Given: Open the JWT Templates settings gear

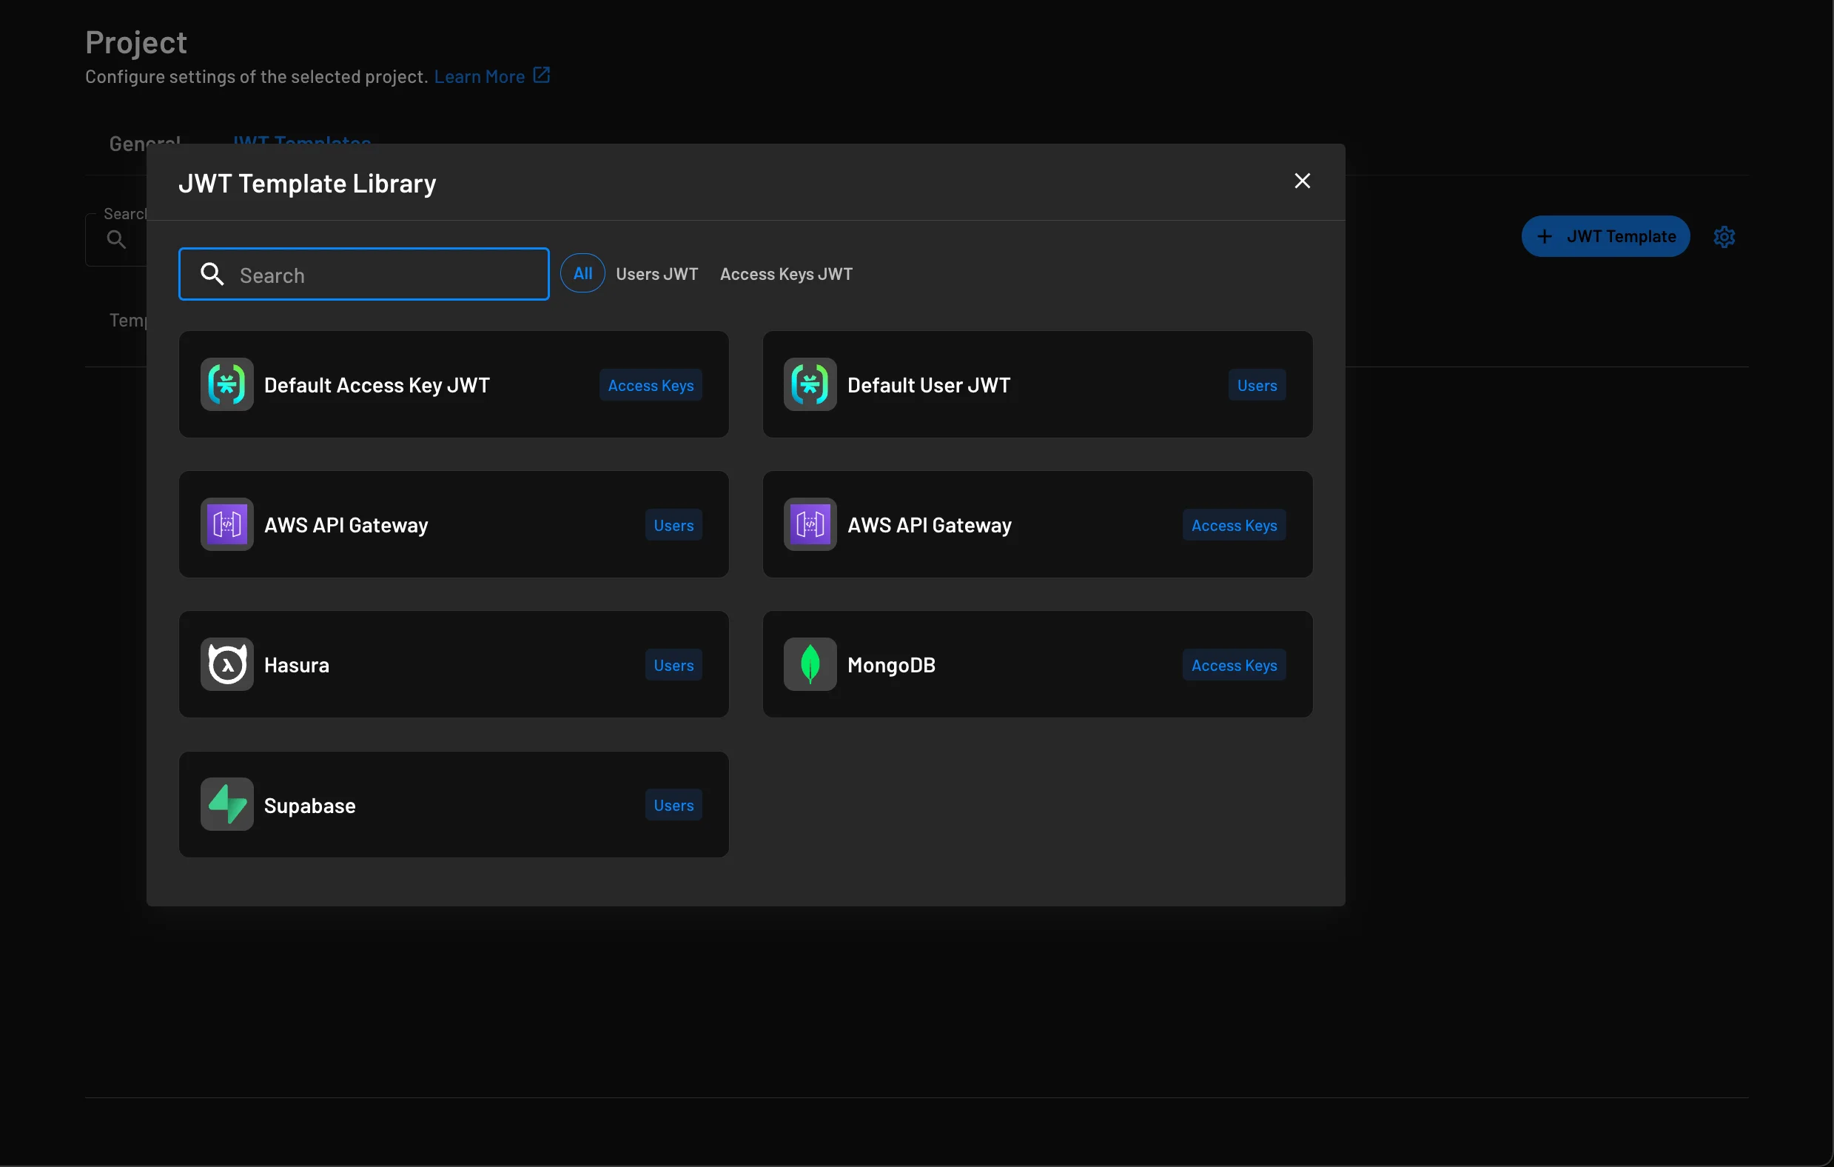Looking at the screenshot, I should pos(1724,236).
